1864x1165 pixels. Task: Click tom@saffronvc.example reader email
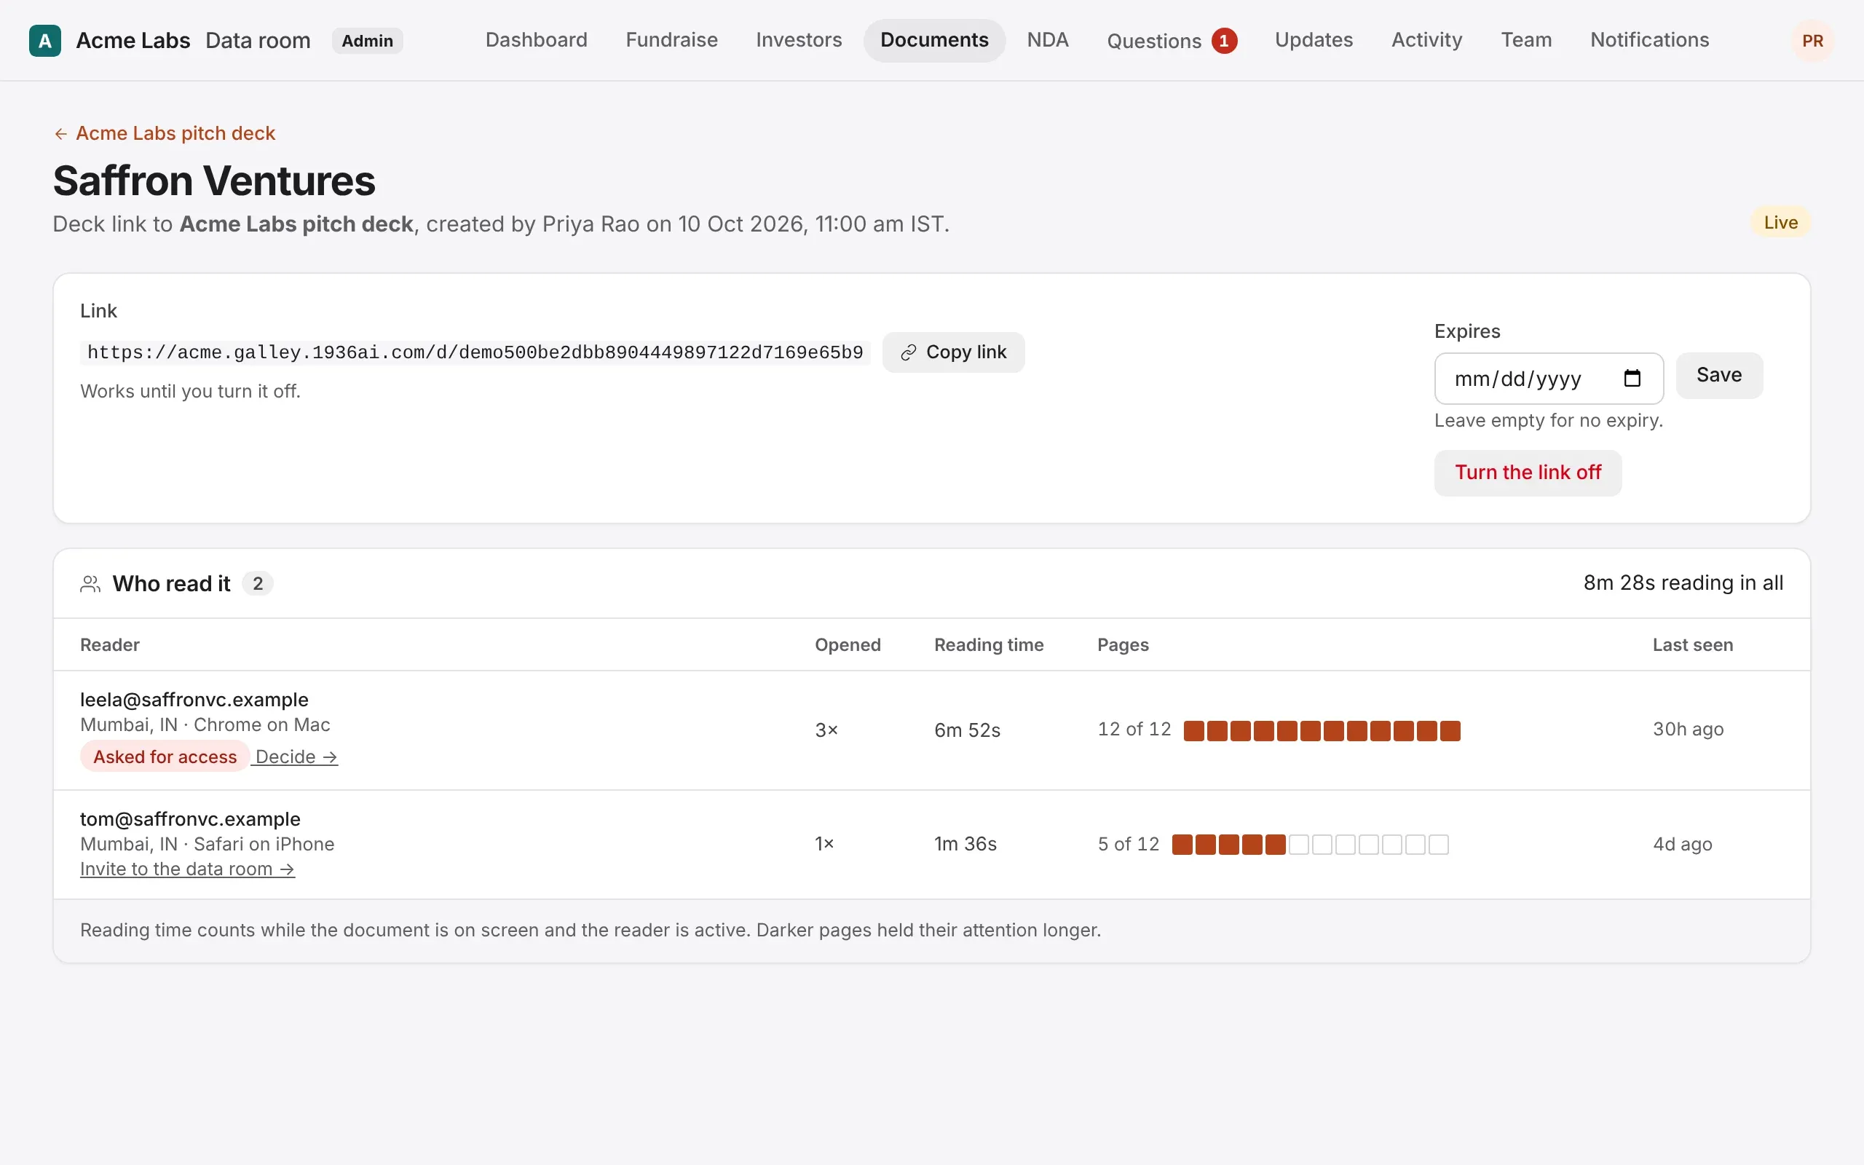pos(190,819)
